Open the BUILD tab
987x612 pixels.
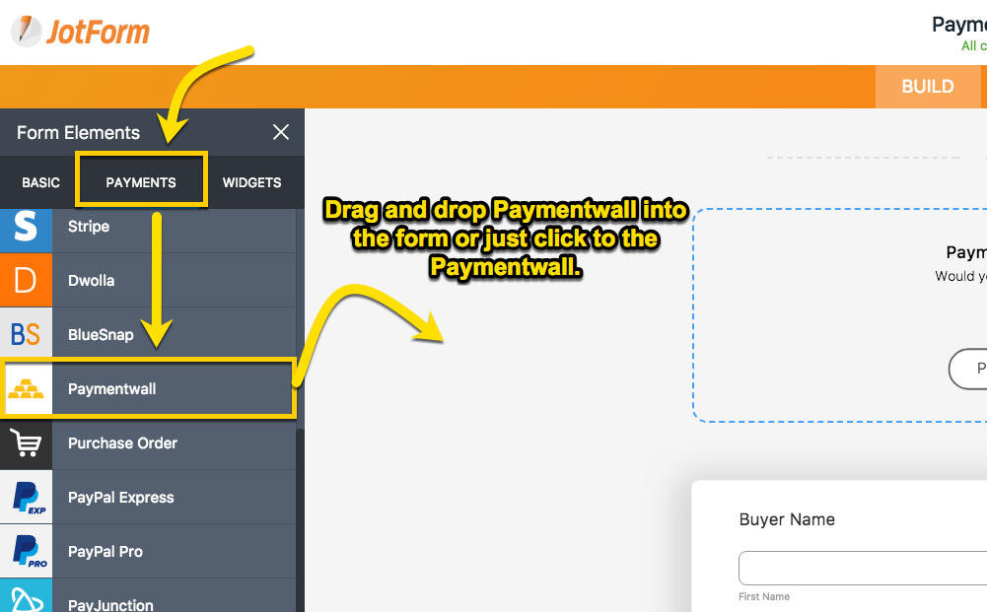pos(928,86)
